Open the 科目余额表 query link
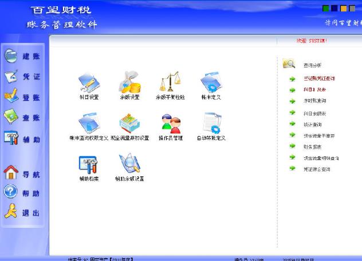The image size is (362, 261). (x=315, y=113)
